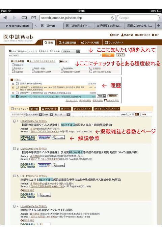Switch to 医師のためのモバ browser tab

coord(139,26)
